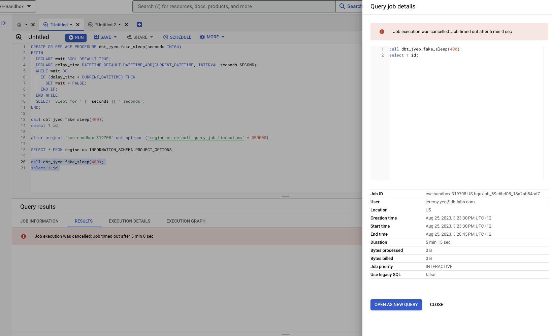Open the dropdown arrow on the *Untitled tab
The height and width of the screenshot is (336, 552).
coord(71,24)
